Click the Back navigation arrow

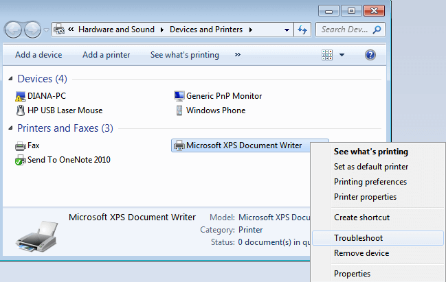pyautogui.click(x=14, y=30)
